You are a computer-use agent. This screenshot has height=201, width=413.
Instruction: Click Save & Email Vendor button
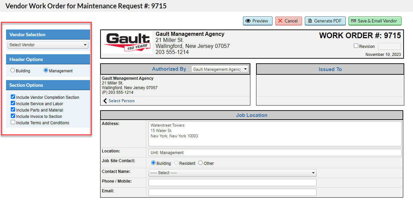375,21
